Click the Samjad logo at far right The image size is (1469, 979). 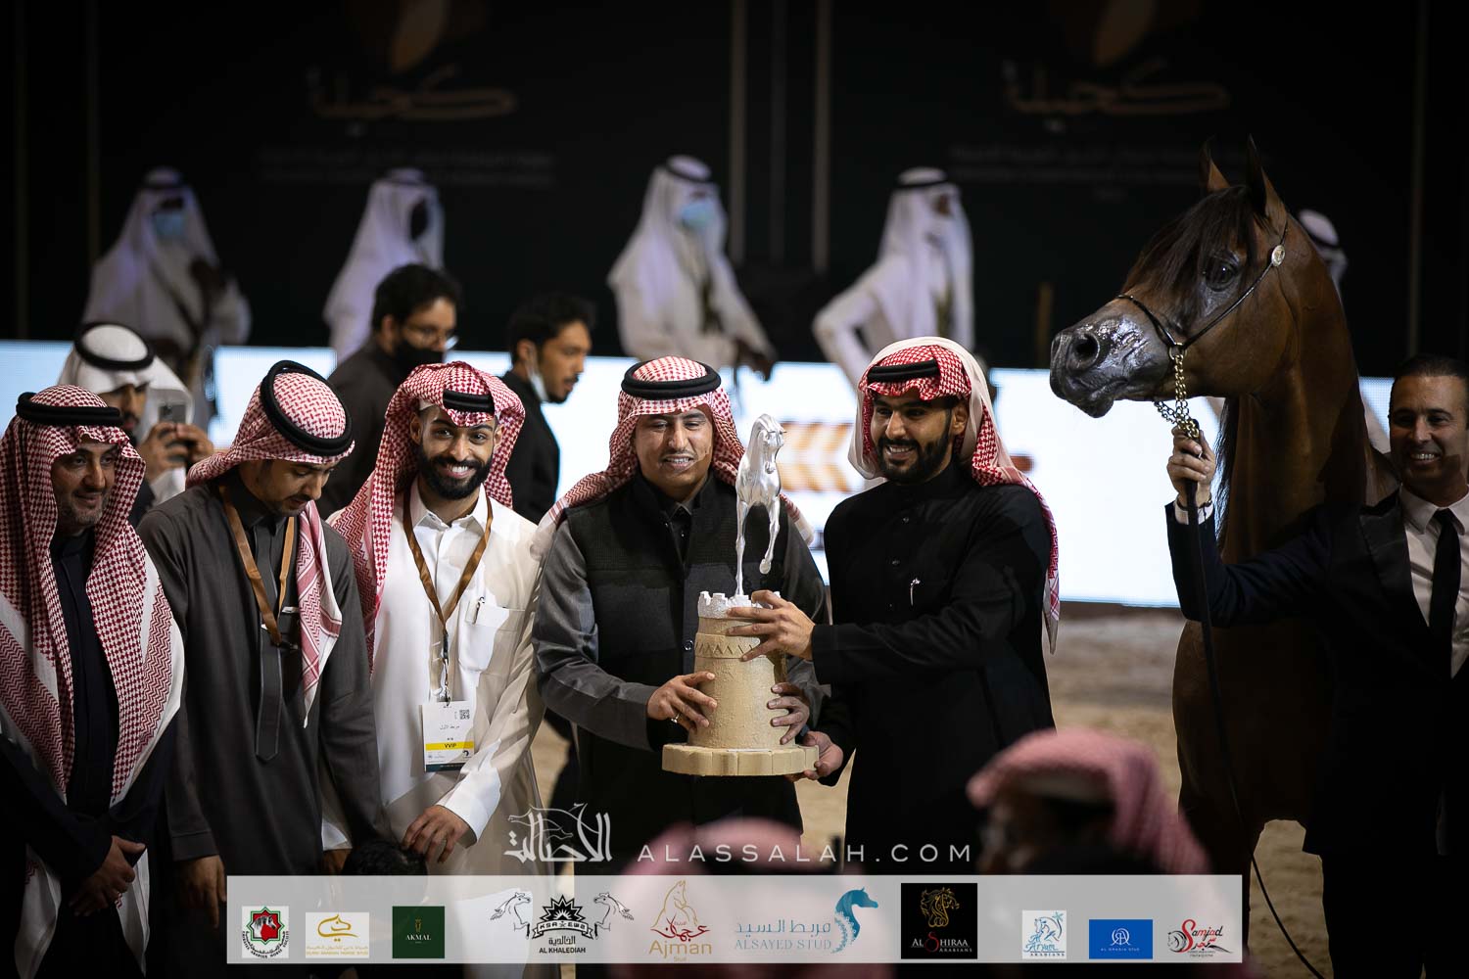1199,937
